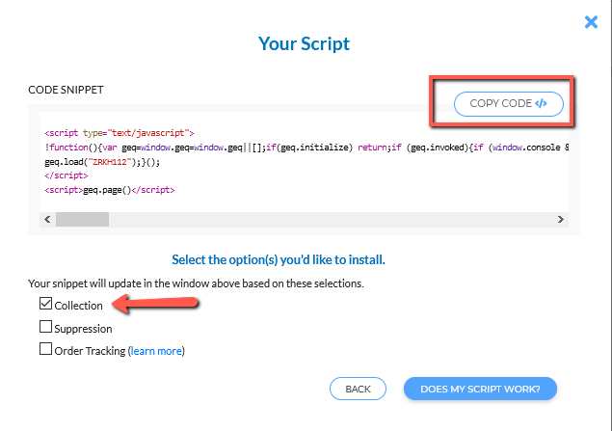Uncheck the Collection checkbox
Screen dimensions: 612x431
point(45,304)
